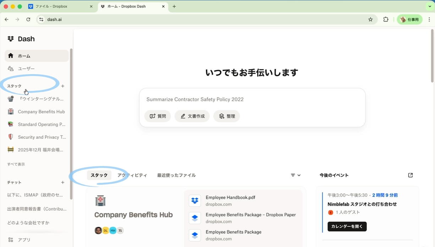This screenshot has height=247, width=435.
Task: Click the plus icon next to スタック
Action: pyautogui.click(x=63, y=86)
